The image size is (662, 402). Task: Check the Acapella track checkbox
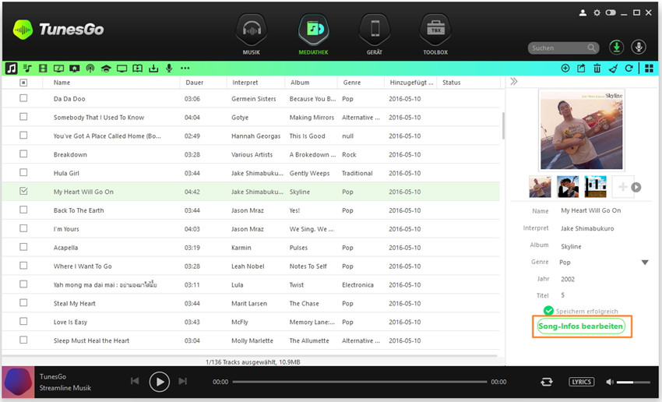[x=23, y=247]
